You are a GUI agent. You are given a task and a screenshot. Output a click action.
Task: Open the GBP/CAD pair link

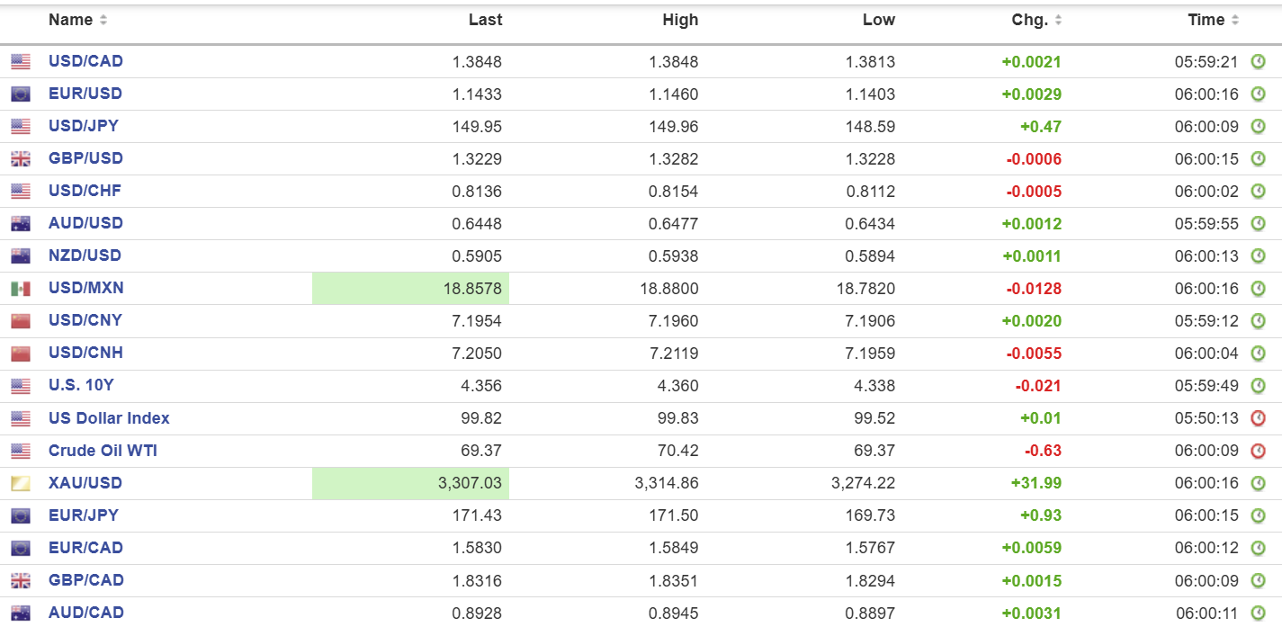[86, 580]
